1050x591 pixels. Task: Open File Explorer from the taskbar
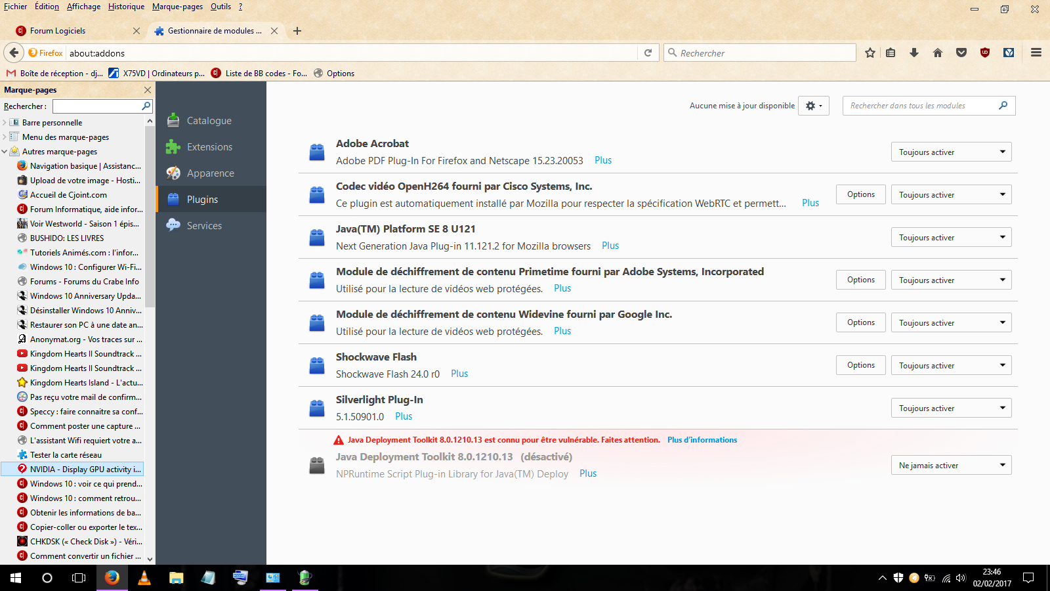click(176, 578)
